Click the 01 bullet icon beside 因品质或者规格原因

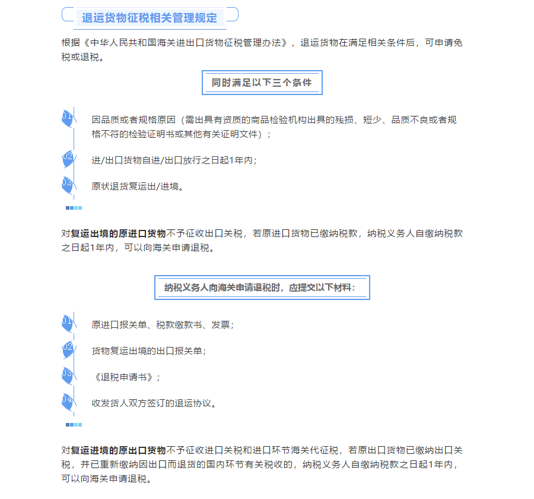point(68,119)
